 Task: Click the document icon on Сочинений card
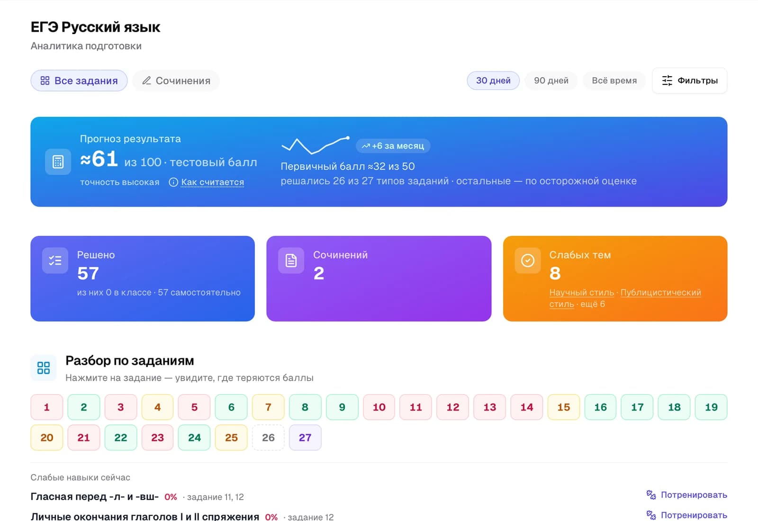coord(291,260)
